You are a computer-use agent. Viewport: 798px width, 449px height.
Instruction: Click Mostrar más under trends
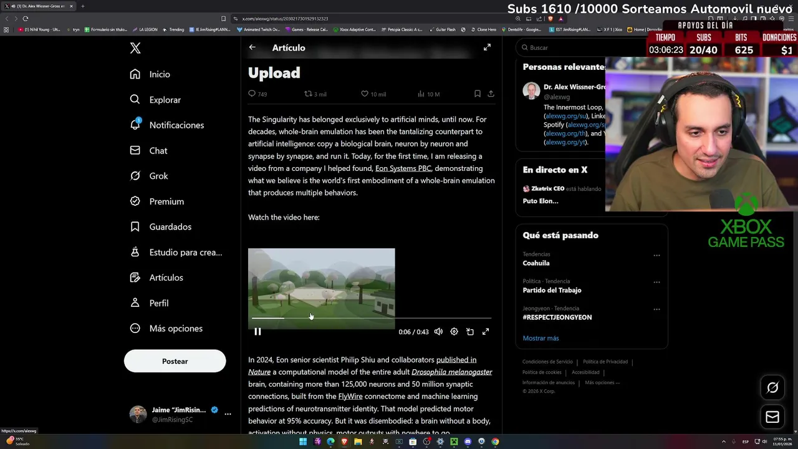coord(541,338)
